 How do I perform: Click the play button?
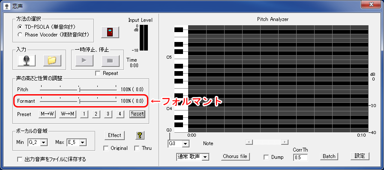pos(84,61)
